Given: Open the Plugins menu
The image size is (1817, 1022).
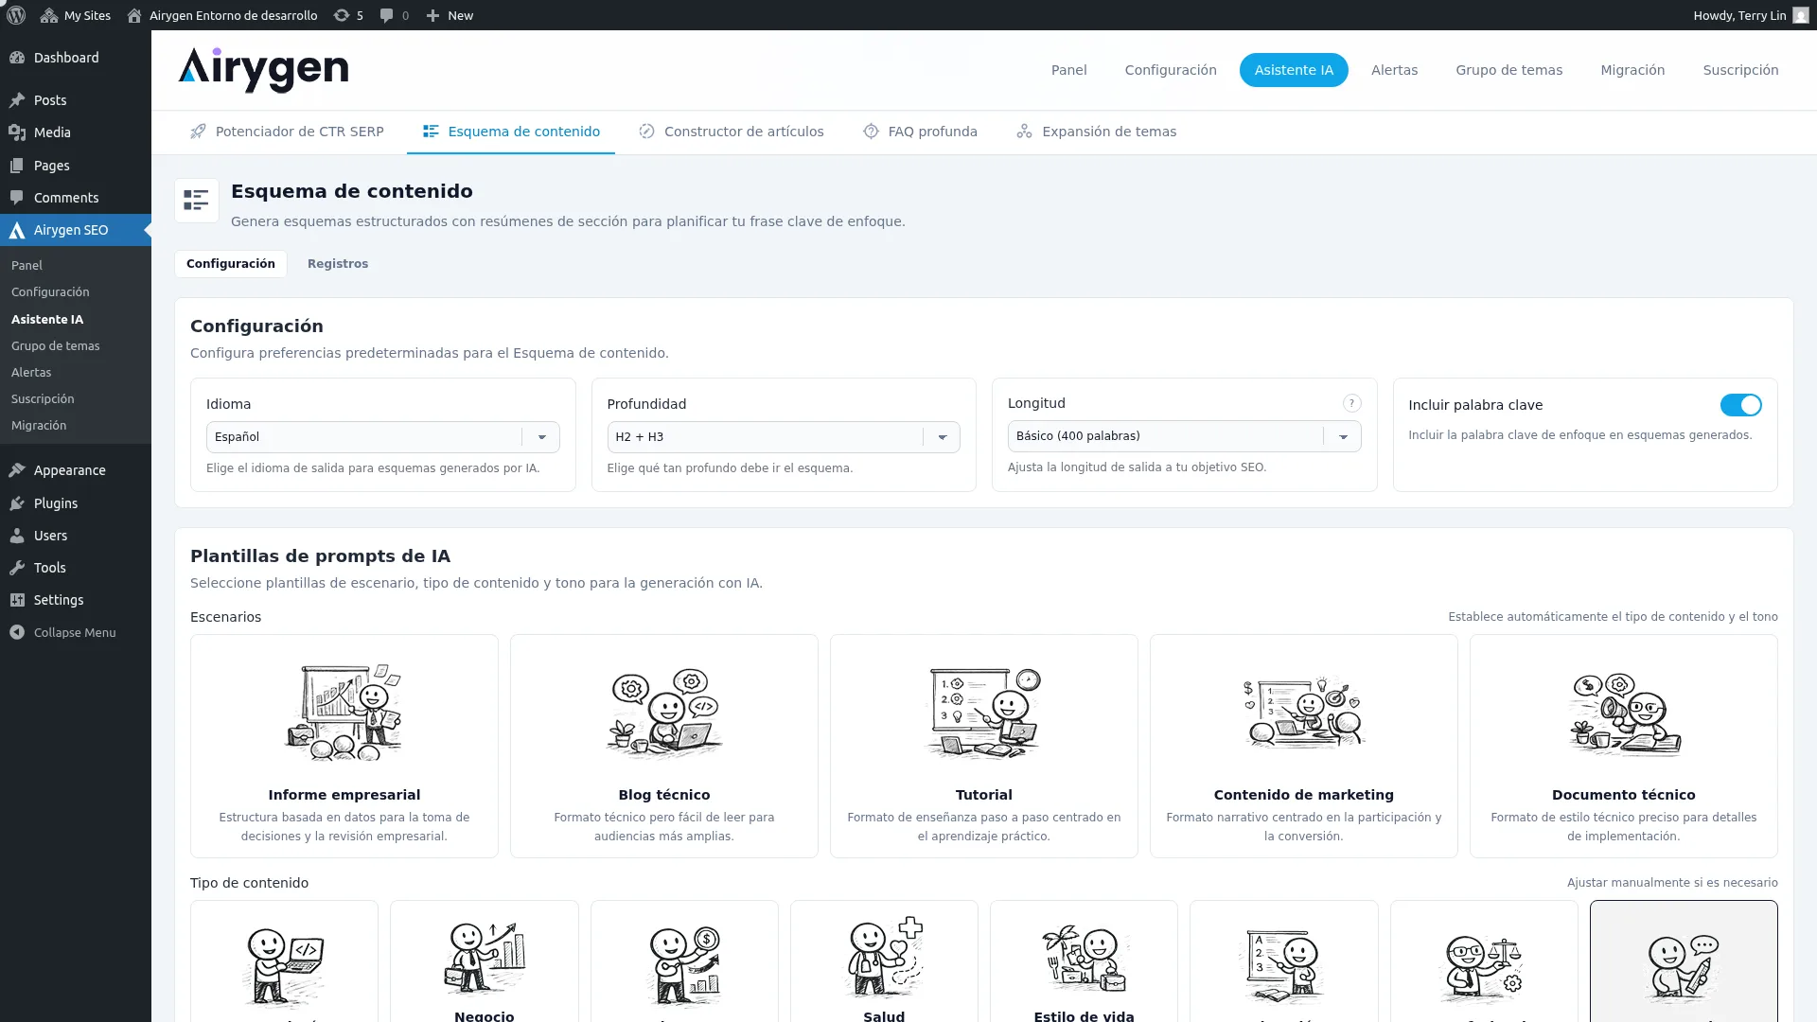Looking at the screenshot, I should (x=76, y=503).
